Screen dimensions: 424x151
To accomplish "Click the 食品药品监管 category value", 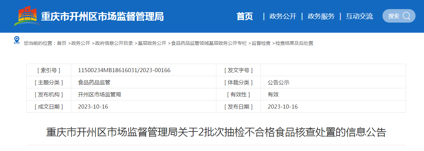I will (x=94, y=82).
